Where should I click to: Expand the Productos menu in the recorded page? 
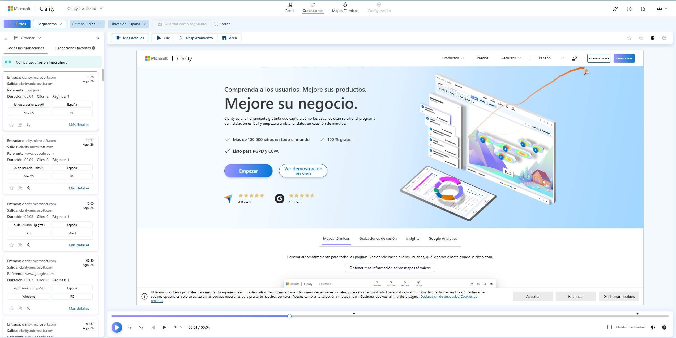coord(453,58)
